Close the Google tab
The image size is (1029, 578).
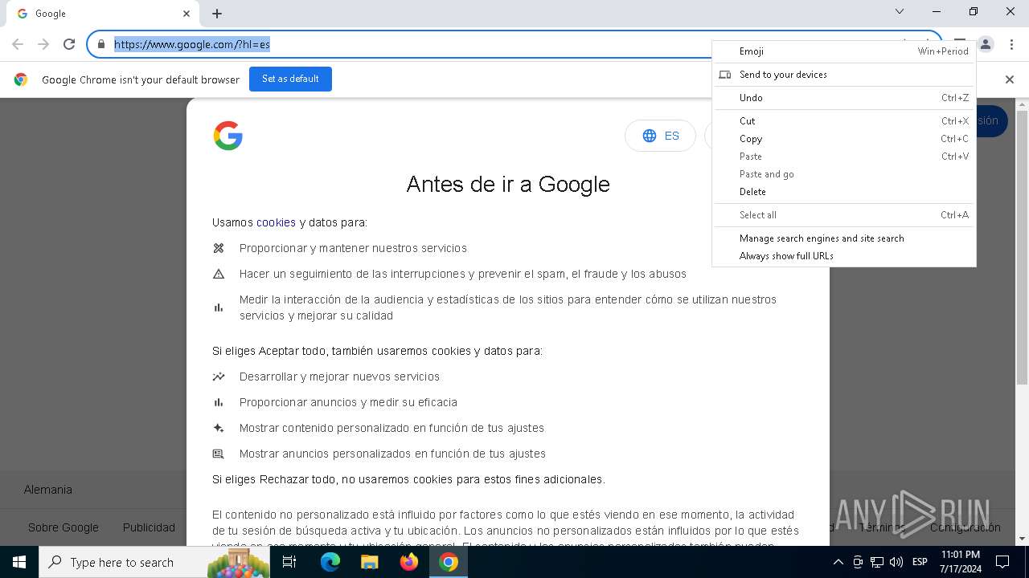tap(187, 14)
